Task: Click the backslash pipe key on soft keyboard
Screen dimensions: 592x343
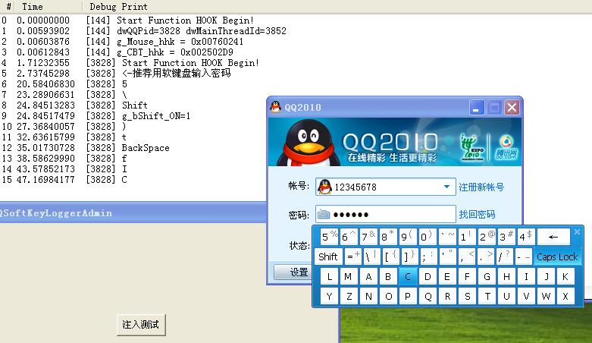Action: coord(371,256)
